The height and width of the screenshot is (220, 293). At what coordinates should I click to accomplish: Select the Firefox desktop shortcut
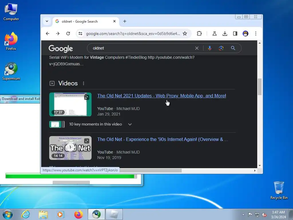tap(11, 41)
